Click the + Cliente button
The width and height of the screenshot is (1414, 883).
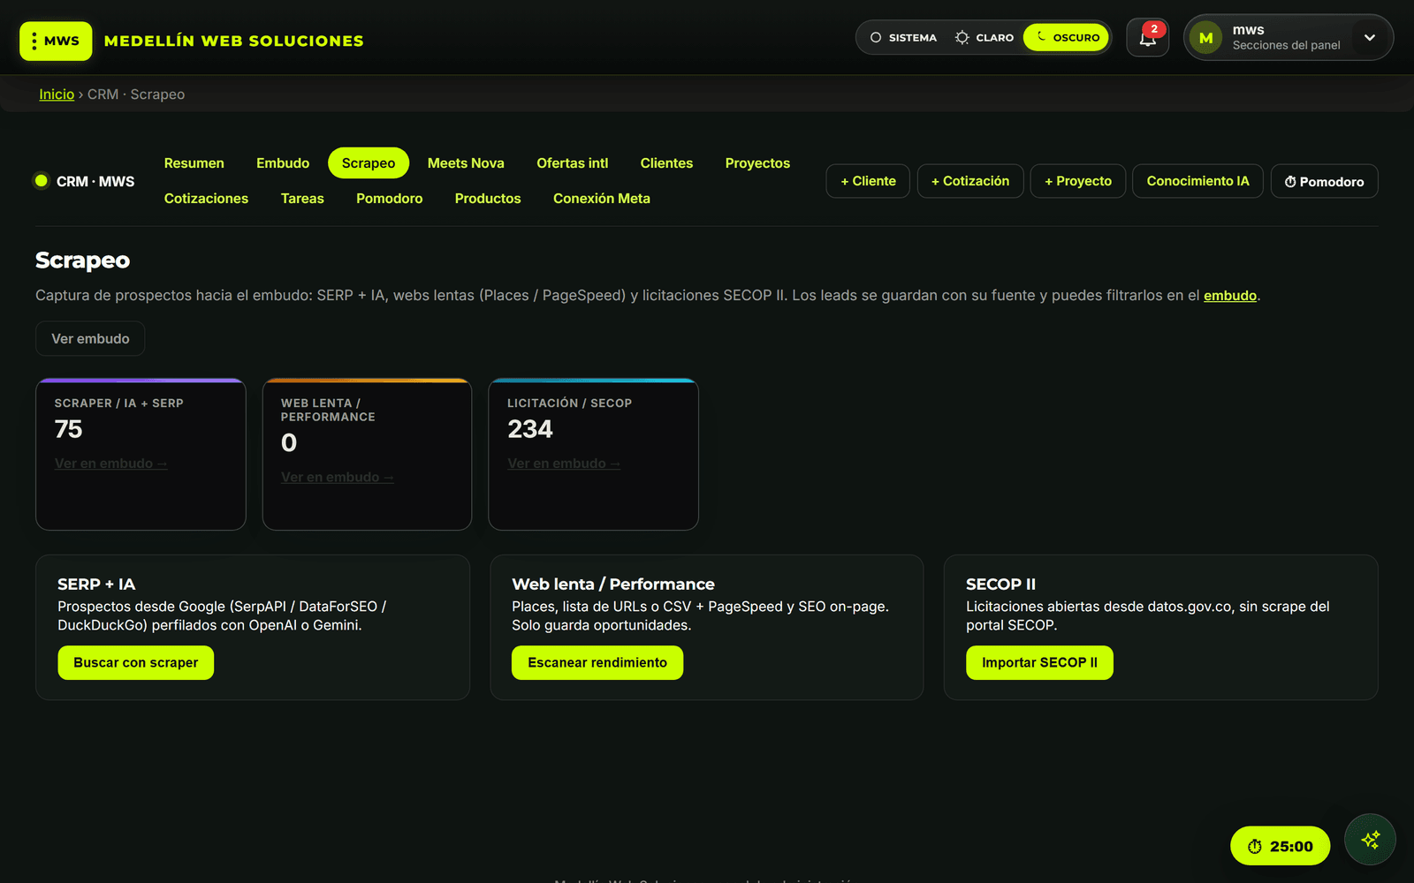tap(868, 181)
